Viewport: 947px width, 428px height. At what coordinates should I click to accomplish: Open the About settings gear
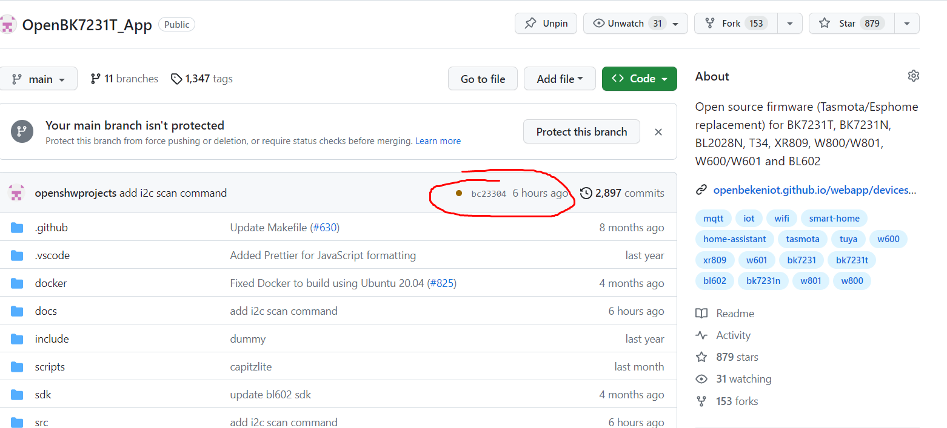(913, 76)
